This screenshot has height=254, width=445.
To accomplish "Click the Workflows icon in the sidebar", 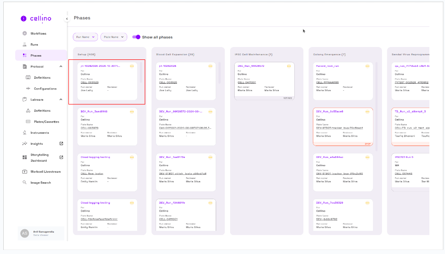I will click(x=25, y=33).
